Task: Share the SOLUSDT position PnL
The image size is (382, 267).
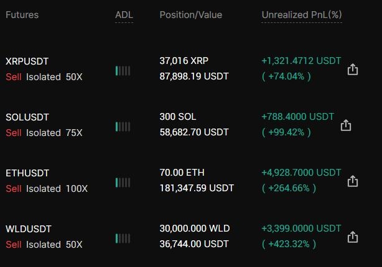Action: point(346,125)
